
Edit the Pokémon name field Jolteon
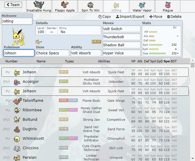tap(19, 53)
